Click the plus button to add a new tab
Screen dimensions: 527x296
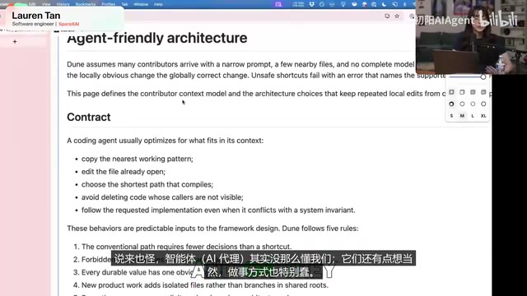[15, 42]
